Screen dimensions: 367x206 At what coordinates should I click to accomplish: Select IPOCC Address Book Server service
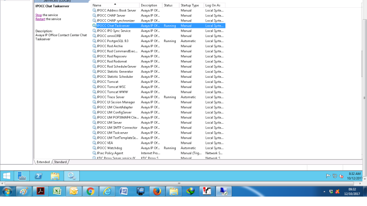point(158,11)
